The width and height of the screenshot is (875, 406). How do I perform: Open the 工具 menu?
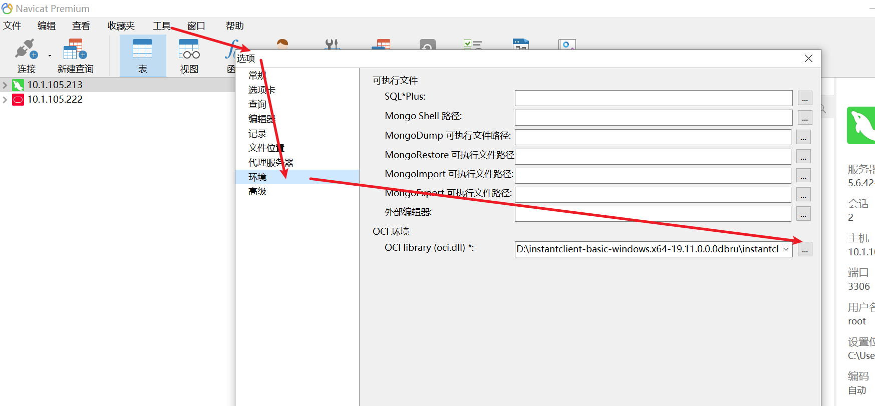tap(162, 26)
